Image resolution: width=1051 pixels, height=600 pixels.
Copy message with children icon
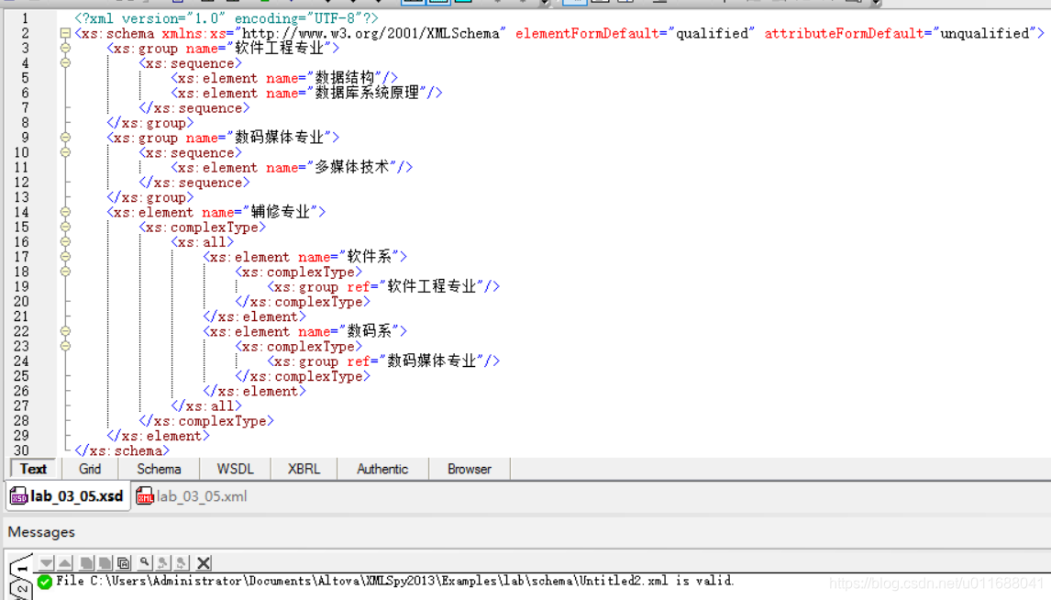click(x=105, y=563)
